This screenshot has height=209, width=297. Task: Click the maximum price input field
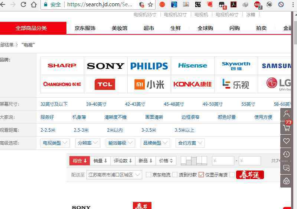coord(250,161)
